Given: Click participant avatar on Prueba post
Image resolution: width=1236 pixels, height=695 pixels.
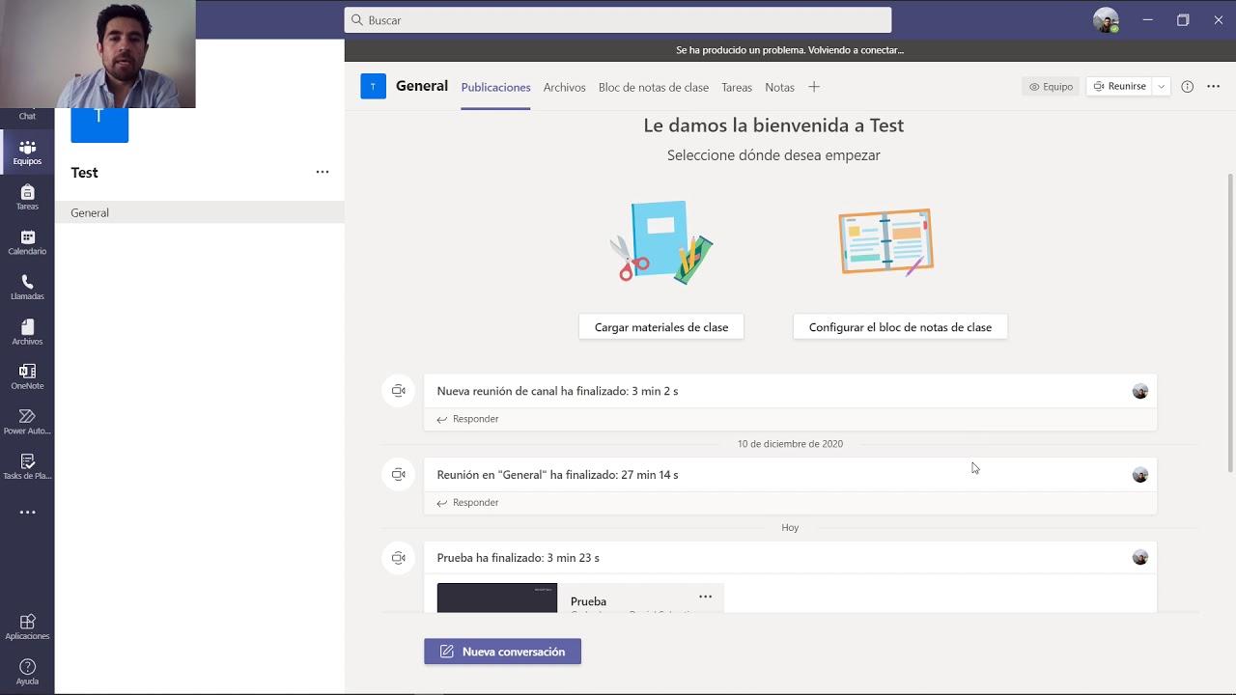Looking at the screenshot, I should tap(1140, 557).
